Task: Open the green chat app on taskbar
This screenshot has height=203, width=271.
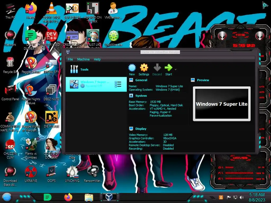Action: tap(47, 197)
